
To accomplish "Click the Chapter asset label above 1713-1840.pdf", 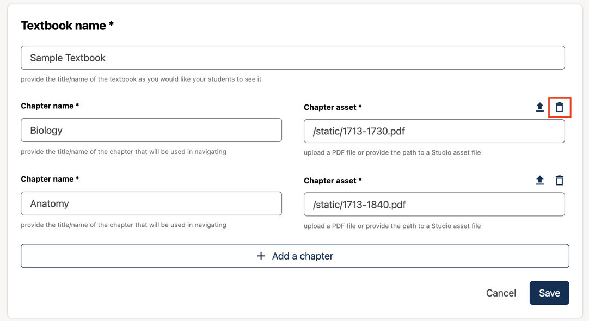I will [x=333, y=181].
